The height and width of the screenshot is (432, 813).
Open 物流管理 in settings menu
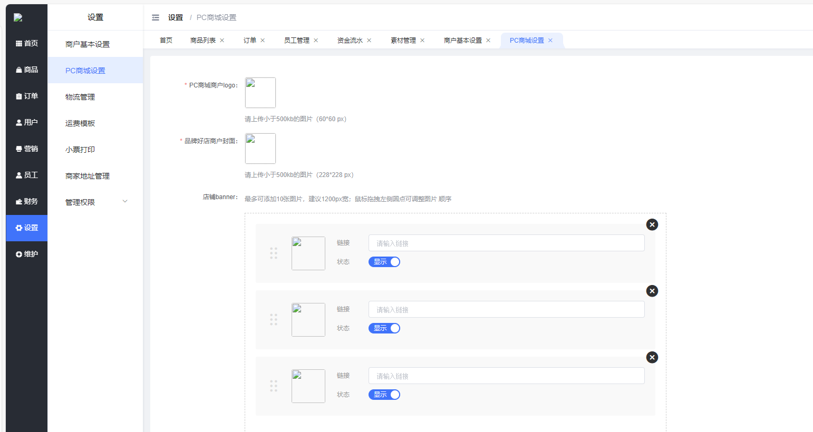pos(95,97)
